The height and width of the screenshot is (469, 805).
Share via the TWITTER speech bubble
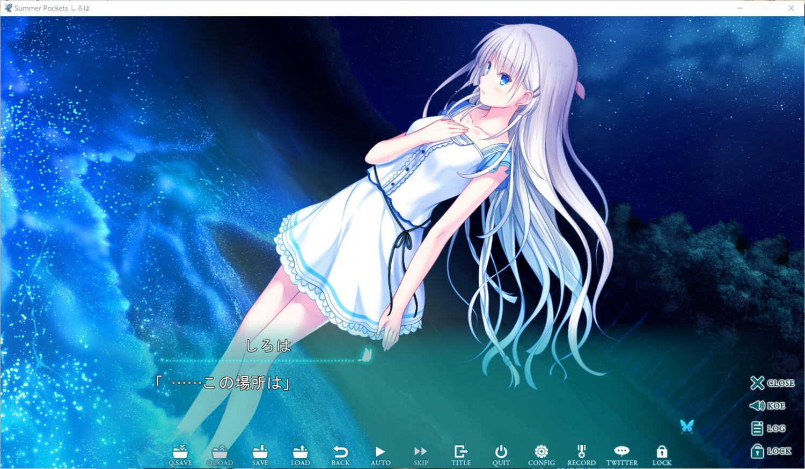[622, 456]
